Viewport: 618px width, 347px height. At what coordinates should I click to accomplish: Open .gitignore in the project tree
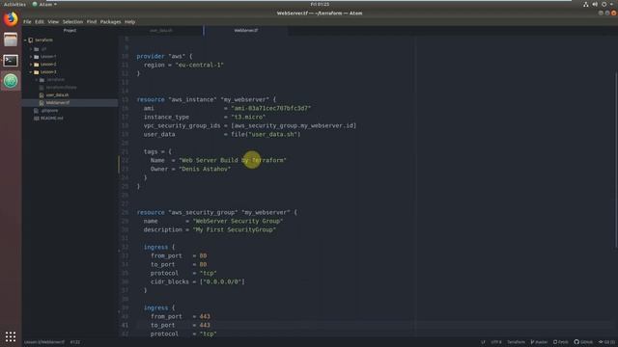tap(49, 111)
